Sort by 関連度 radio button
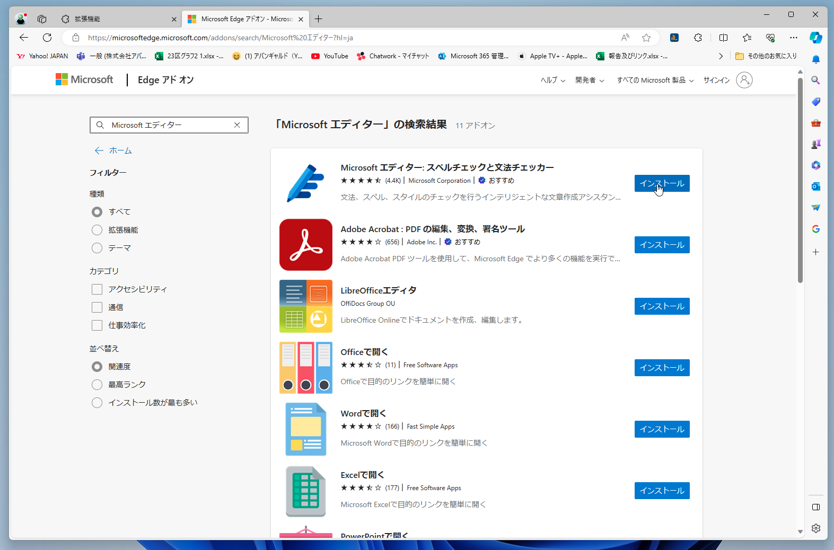This screenshot has width=834, height=550. tap(97, 367)
